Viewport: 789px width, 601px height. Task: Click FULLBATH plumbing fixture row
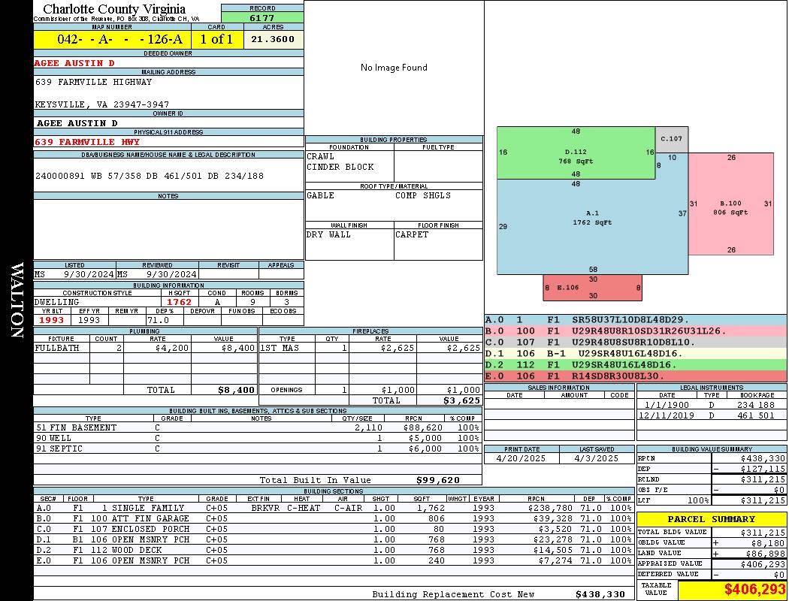[x=145, y=348]
